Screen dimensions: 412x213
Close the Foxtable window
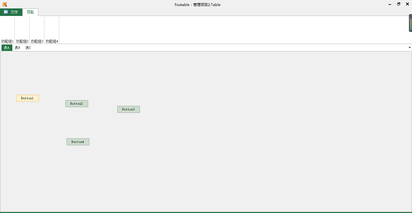click(407, 4)
